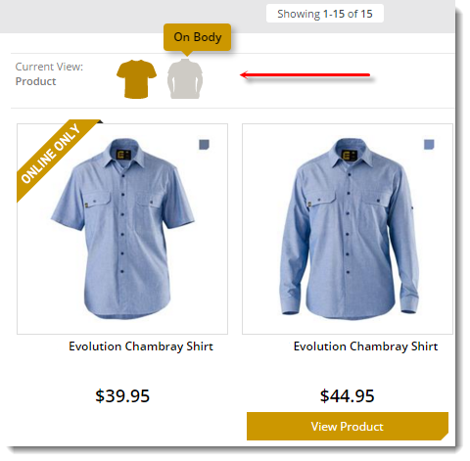Select the gold t-shirt Product view icon
The width and height of the screenshot is (470, 461).
(136, 79)
